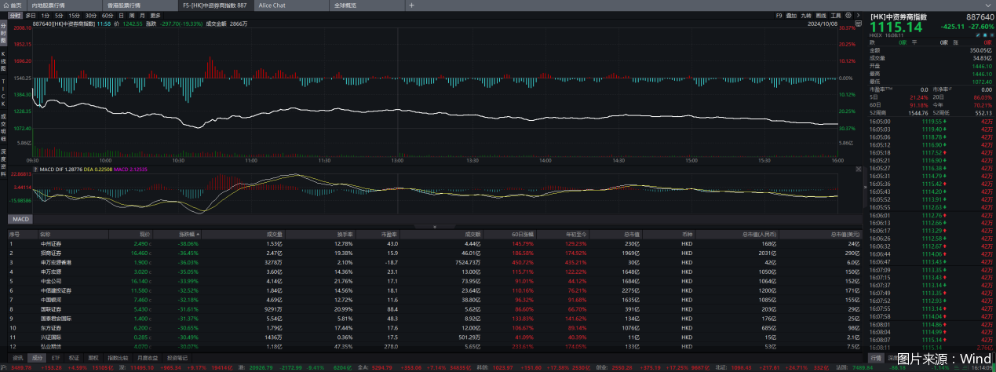Select the 多日 chart period
996x372 pixels.
31,15
